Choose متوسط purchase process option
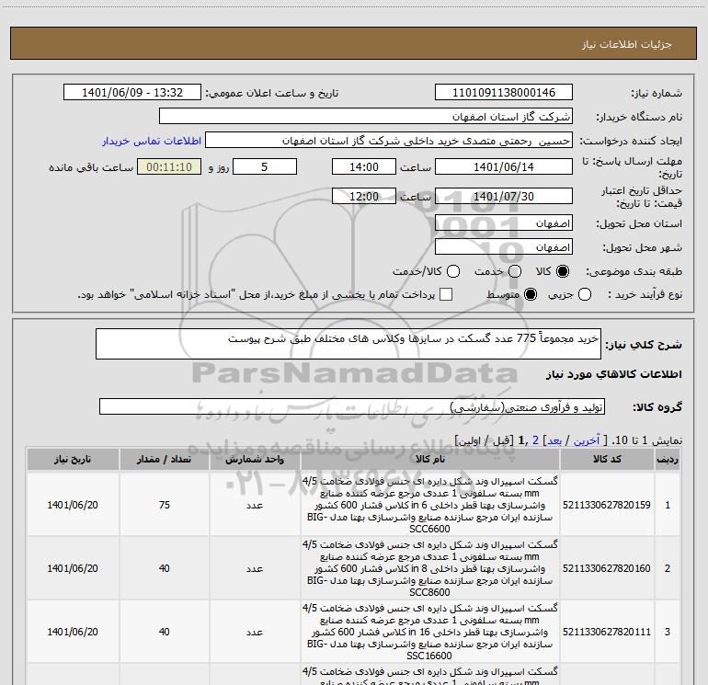This screenshot has height=685, width=708. tap(531, 294)
